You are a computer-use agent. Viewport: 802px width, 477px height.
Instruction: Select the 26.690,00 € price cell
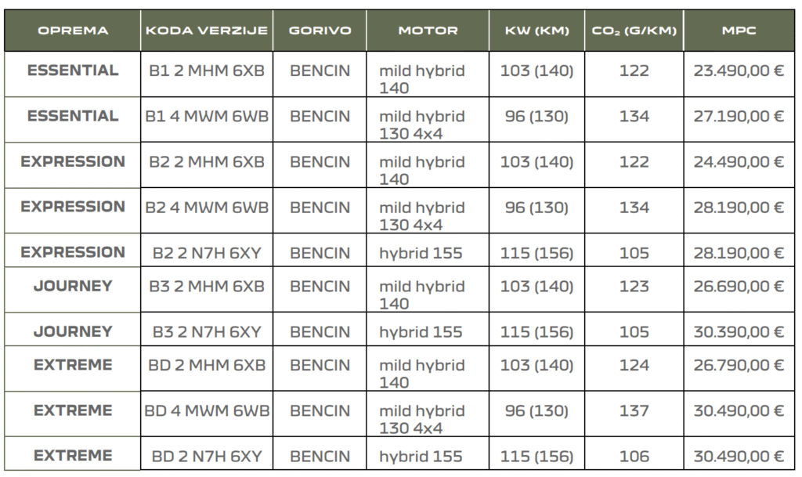click(x=739, y=286)
